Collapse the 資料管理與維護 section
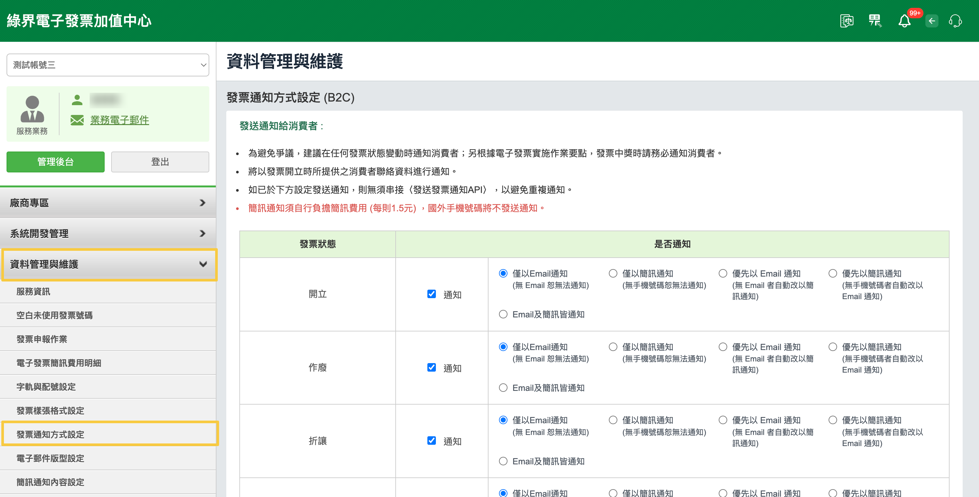Screen dimensions: 979x497 click(108, 264)
